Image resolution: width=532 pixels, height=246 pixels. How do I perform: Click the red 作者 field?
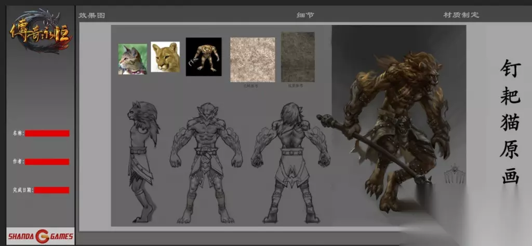pos(47,162)
